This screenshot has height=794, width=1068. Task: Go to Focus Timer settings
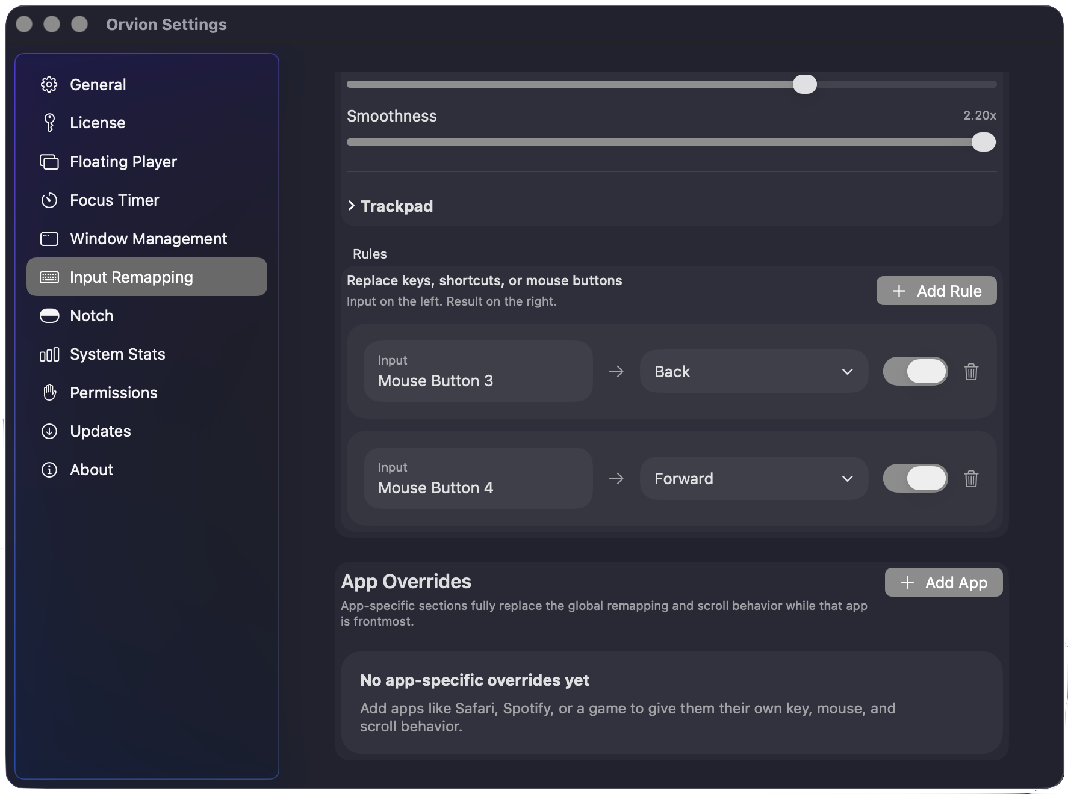point(147,200)
